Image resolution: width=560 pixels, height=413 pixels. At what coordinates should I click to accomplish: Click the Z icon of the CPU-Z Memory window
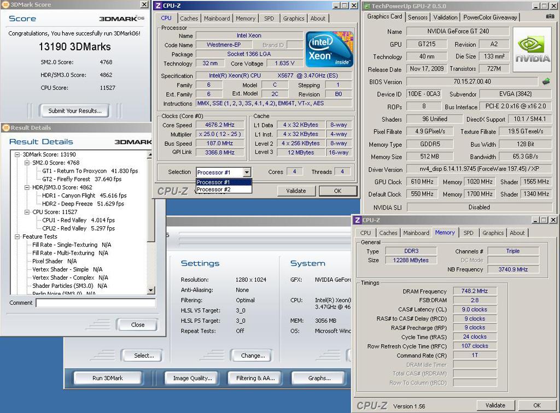pos(357,220)
